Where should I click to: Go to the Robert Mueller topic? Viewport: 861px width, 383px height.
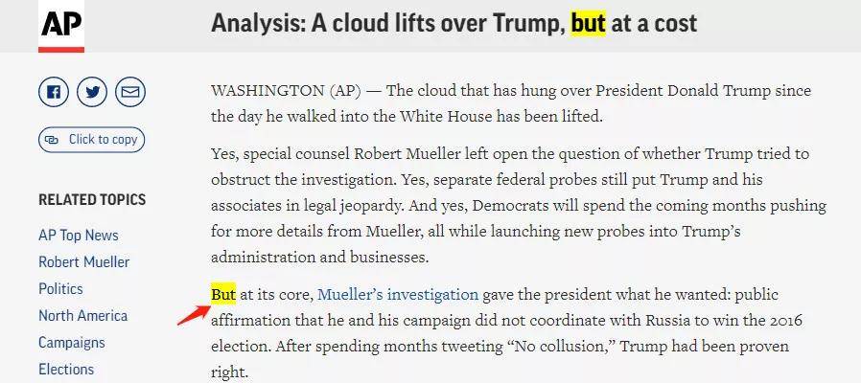pos(83,261)
